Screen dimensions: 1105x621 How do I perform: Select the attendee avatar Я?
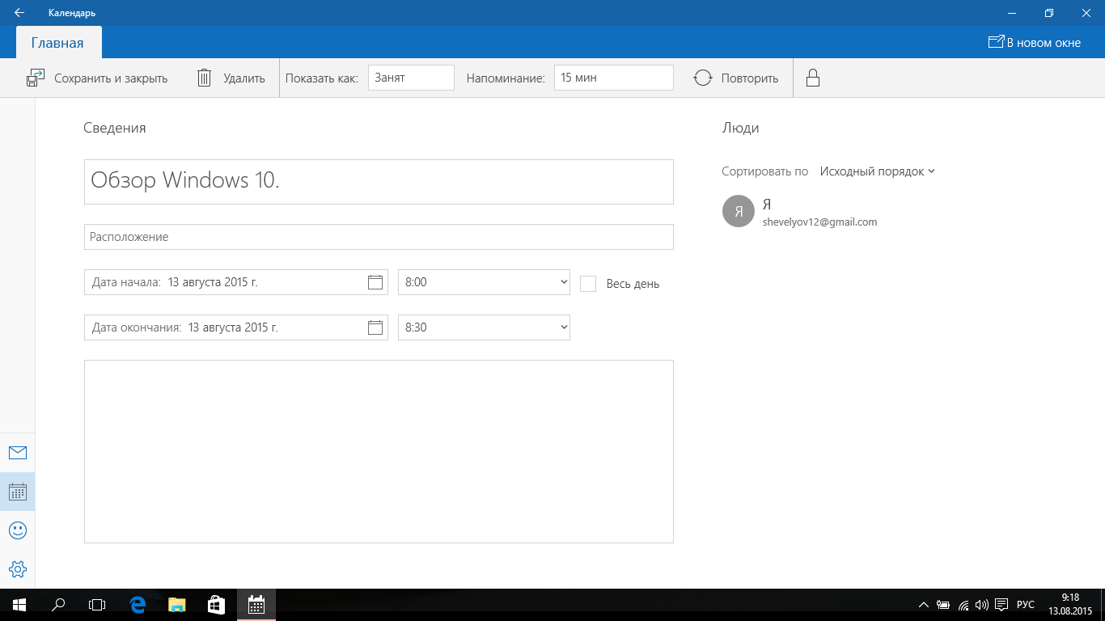click(x=739, y=211)
